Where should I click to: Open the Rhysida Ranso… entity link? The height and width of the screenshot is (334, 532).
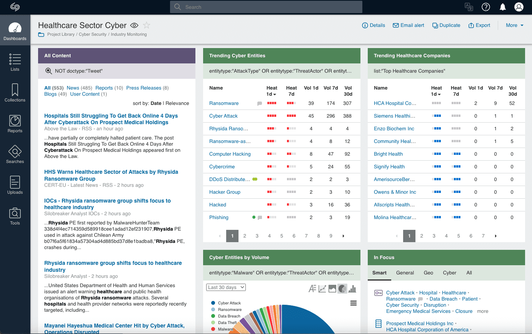pos(228,129)
